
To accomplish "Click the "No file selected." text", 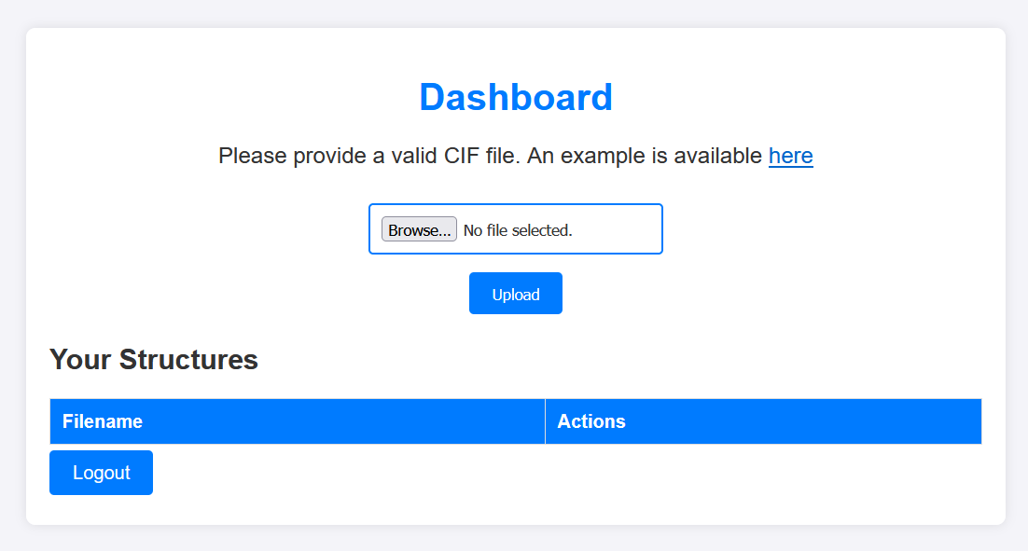I will pyautogui.click(x=518, y=230).
